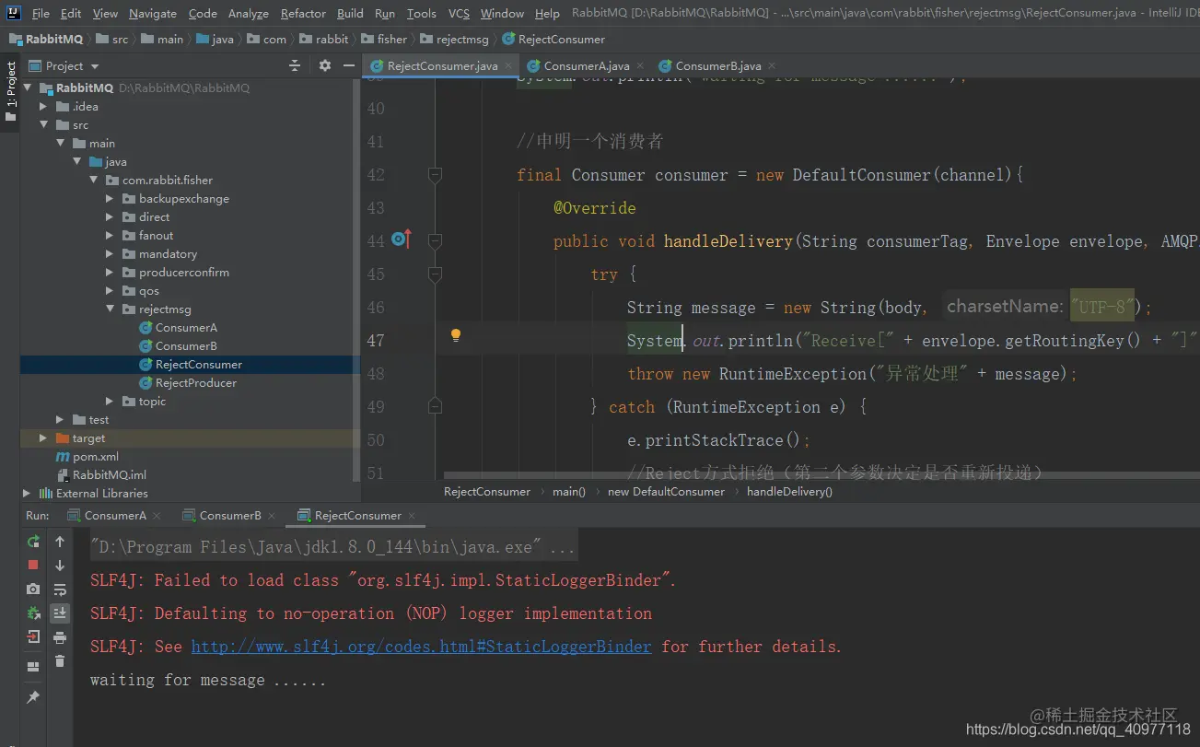Switch to the ConsumerA.java editor tab
This screenshot has width=1200, height=747.
(586, 65)
